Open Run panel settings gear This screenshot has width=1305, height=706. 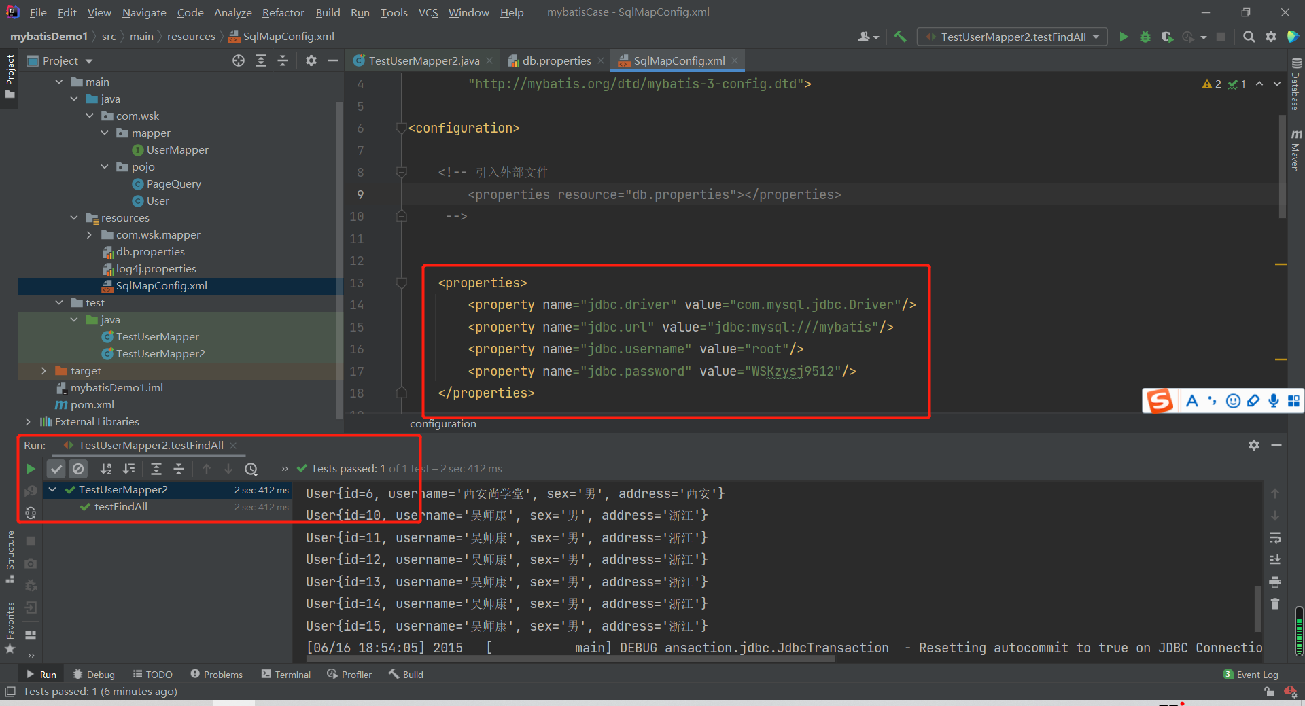[1254, 445]
